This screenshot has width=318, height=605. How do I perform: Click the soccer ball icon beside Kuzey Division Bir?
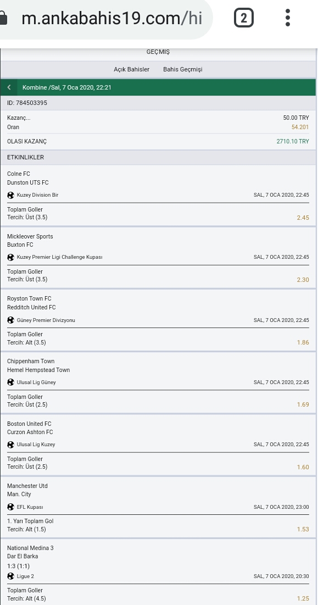pos(11,195)
